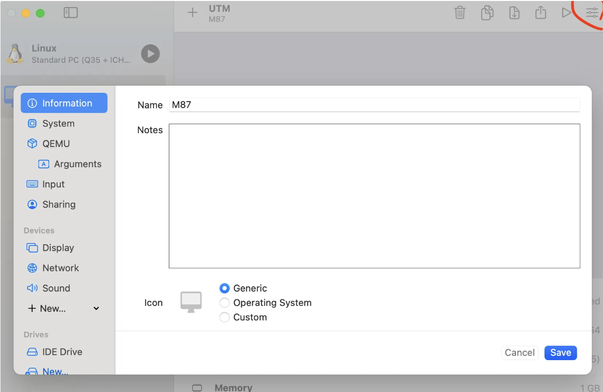
Task: Select the Custom icon radio button
Action: pos(224,317)
